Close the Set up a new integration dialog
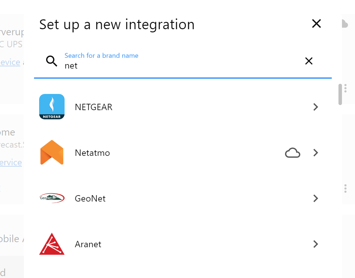 click(316, 23)
